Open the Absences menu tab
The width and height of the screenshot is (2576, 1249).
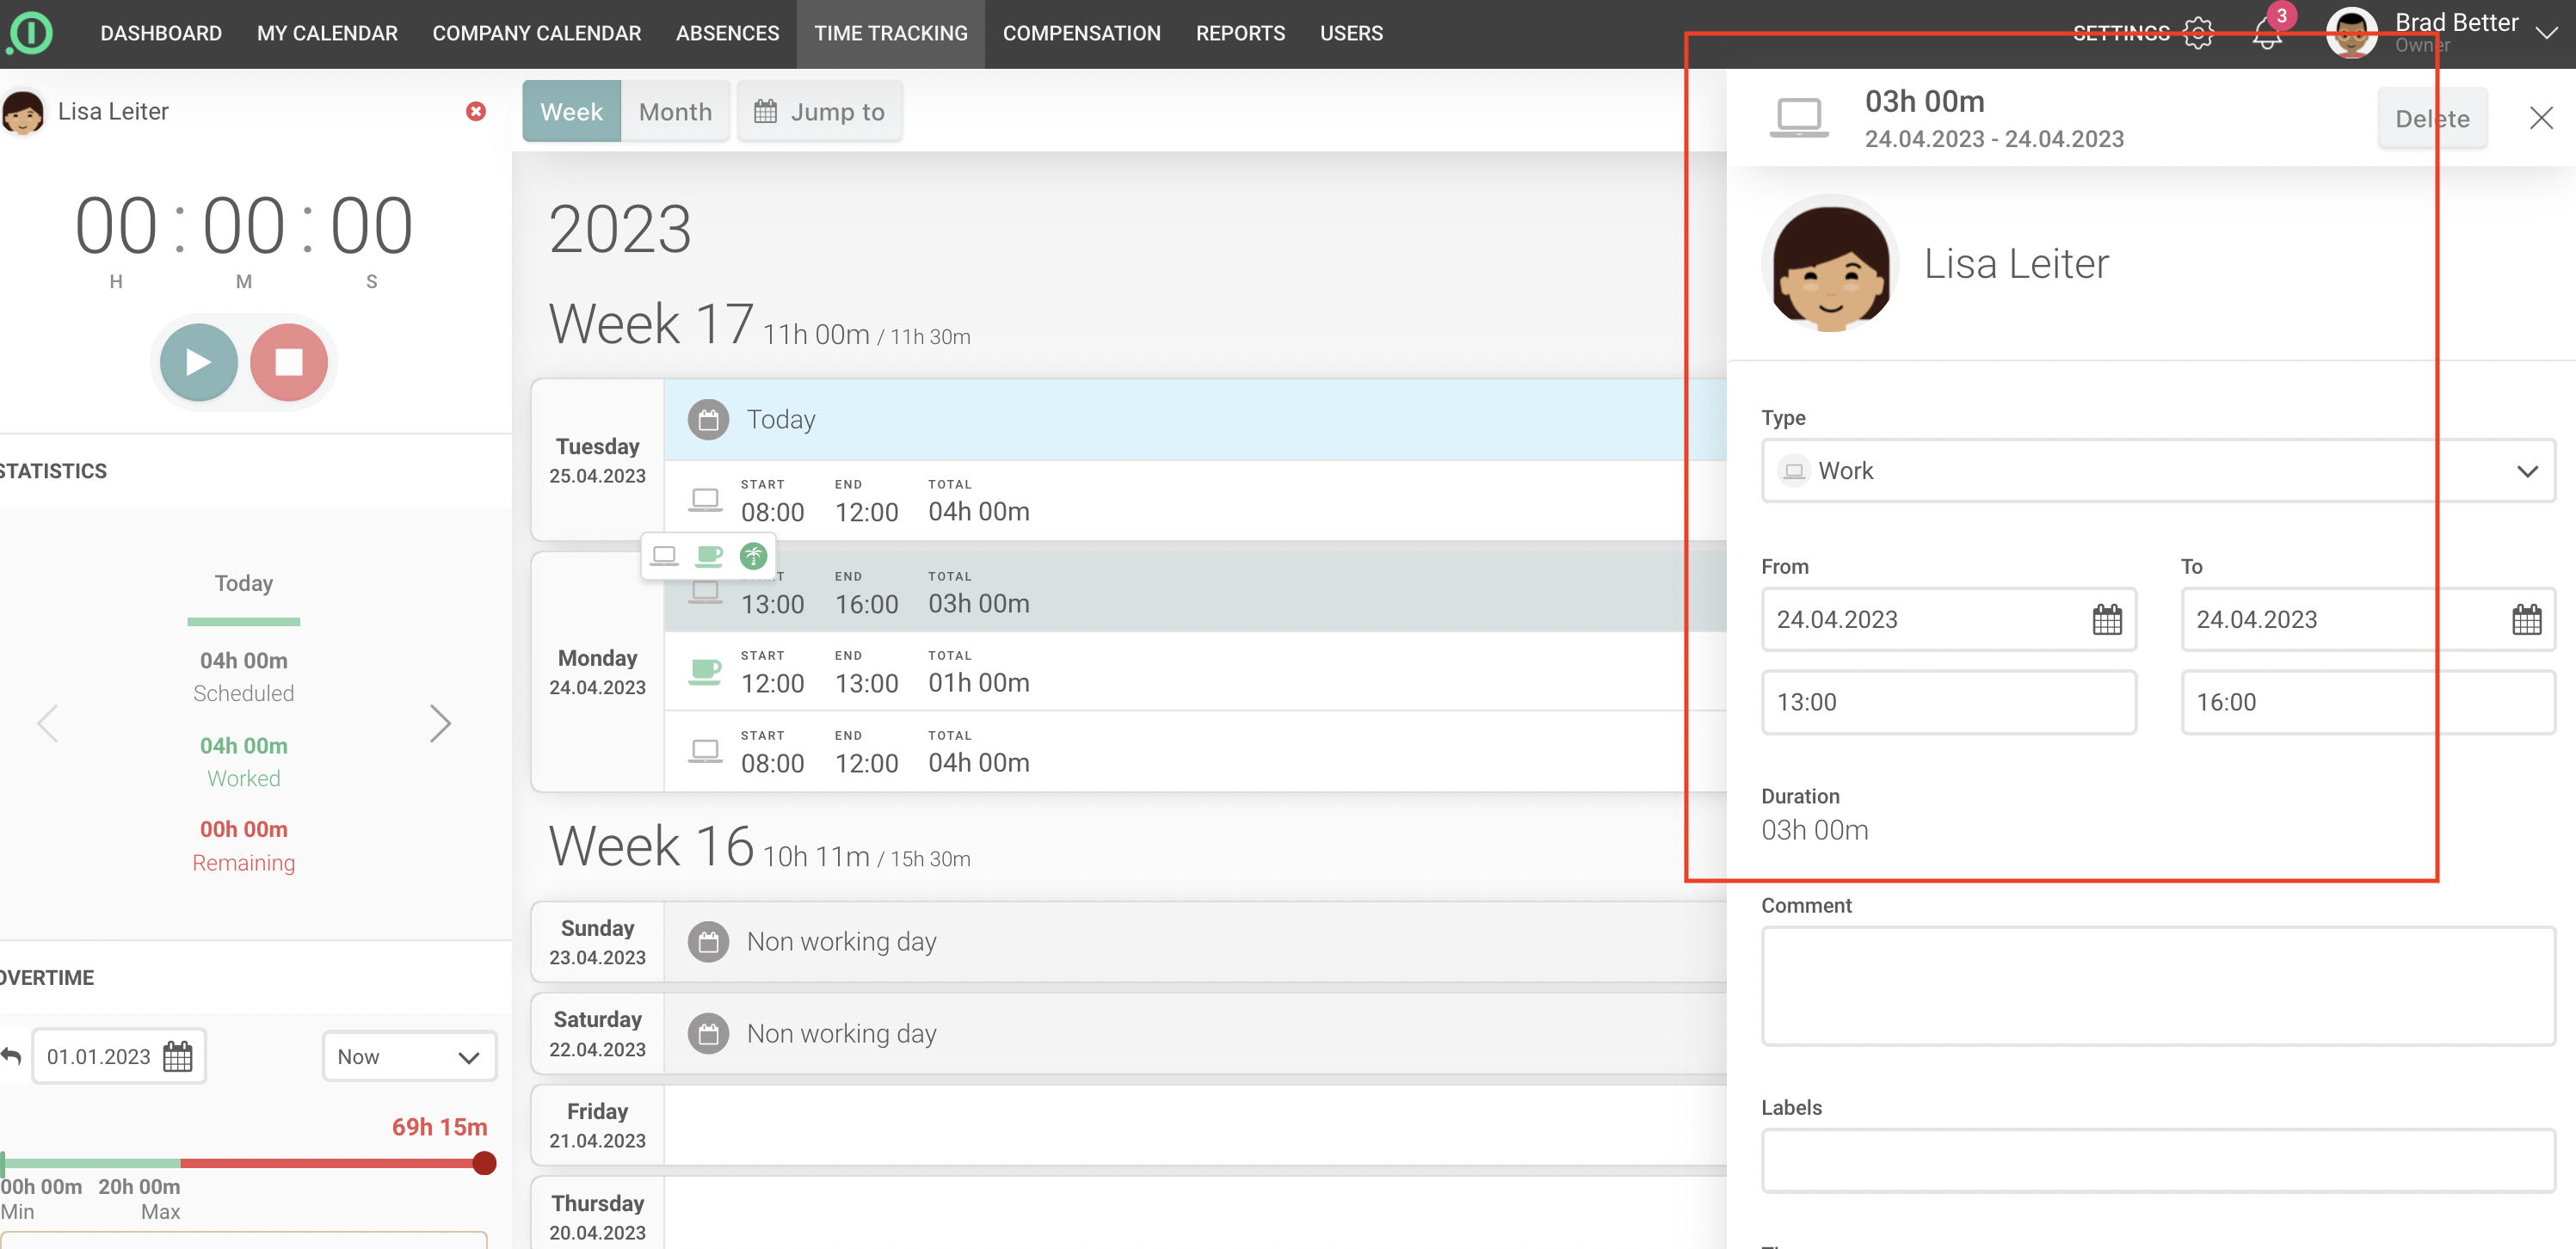point(727,33)
